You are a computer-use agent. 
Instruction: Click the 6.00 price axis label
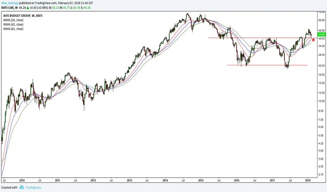click(322, 127)
